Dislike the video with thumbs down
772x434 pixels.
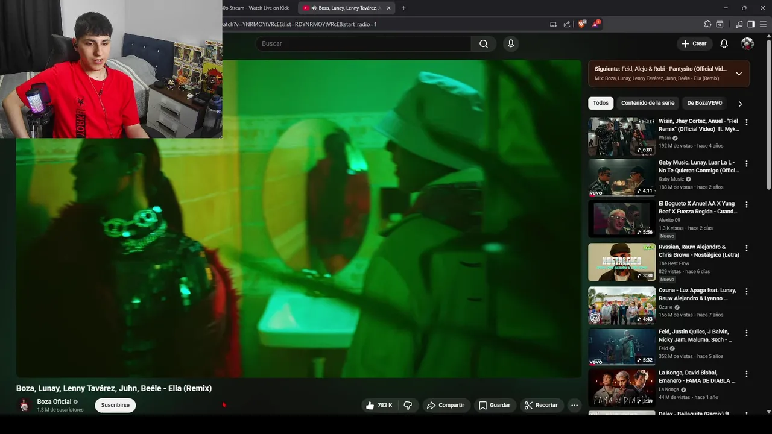408,405
